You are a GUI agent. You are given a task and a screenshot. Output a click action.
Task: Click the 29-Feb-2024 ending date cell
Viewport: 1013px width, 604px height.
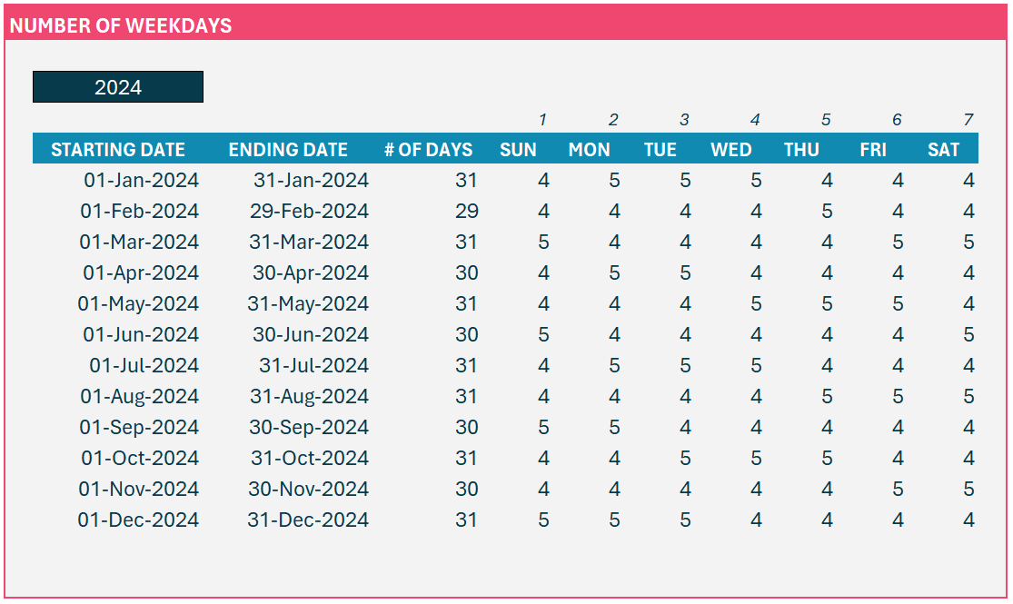[309, 211]
